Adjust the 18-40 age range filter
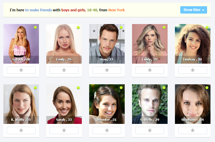This screenshot has width=215, height=142. [x=93, y=10]
